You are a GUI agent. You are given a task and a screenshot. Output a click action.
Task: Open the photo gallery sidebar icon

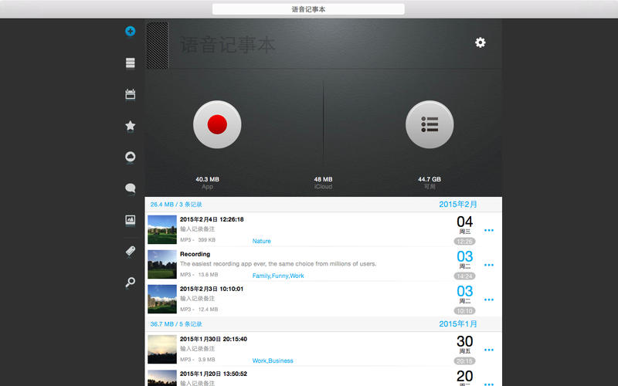pyautogui.click(x=130, y=220)
